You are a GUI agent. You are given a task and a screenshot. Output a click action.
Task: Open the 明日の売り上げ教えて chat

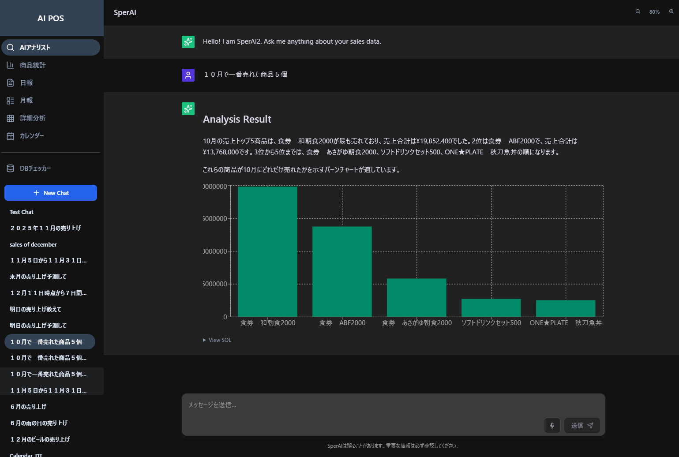coord(50,309)
